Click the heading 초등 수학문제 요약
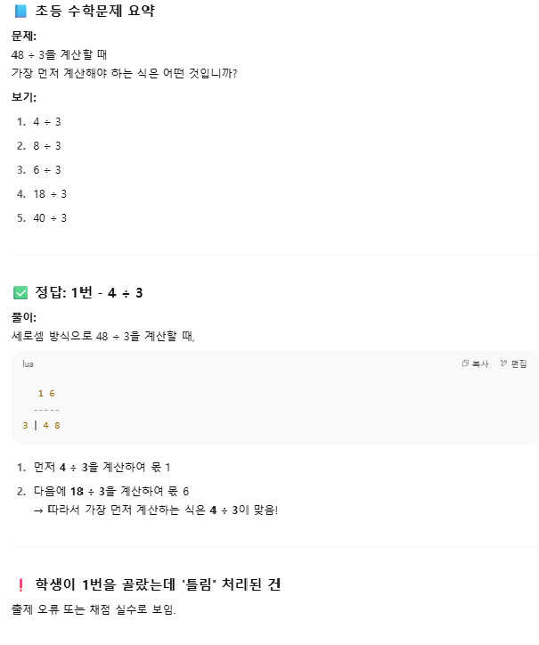Screen dimensions: 539x645 95,11
